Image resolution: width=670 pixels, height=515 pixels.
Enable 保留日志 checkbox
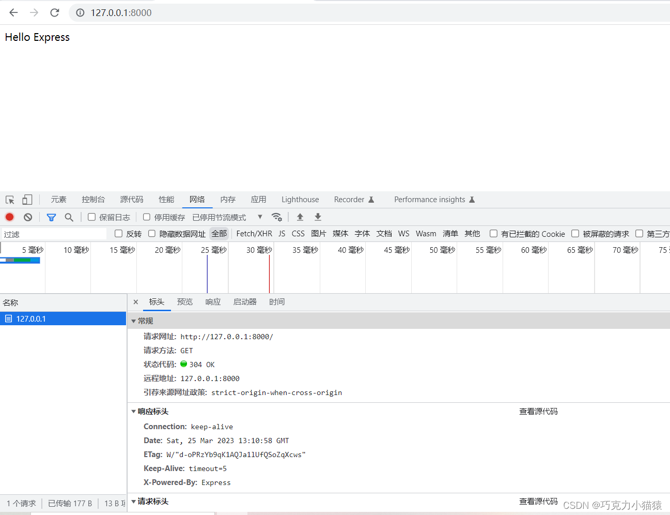[91, 217]
